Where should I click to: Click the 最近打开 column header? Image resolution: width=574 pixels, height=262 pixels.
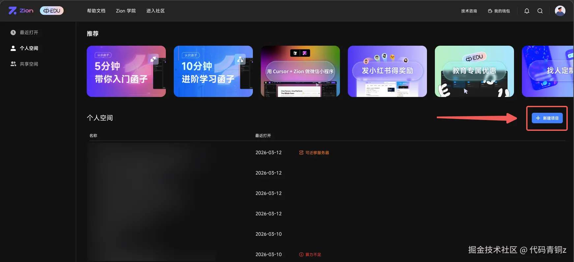263,135
